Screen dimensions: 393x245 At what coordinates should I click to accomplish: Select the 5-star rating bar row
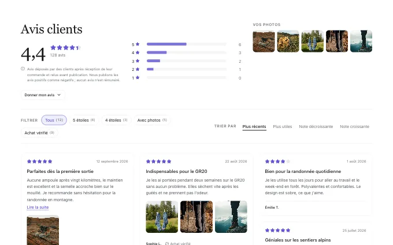(x=187, y=44)
